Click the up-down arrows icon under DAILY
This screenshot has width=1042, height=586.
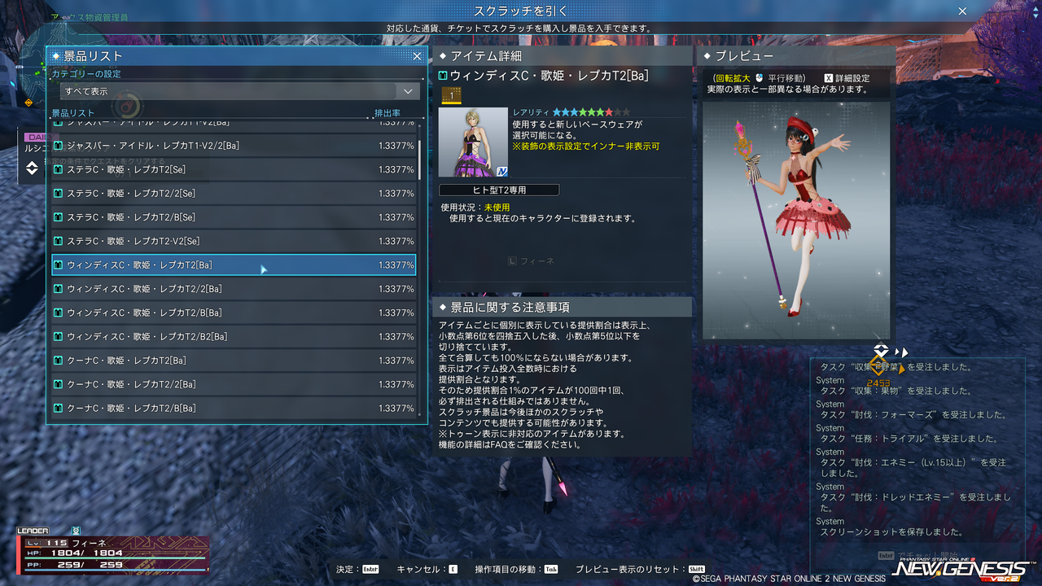point(32,168)
